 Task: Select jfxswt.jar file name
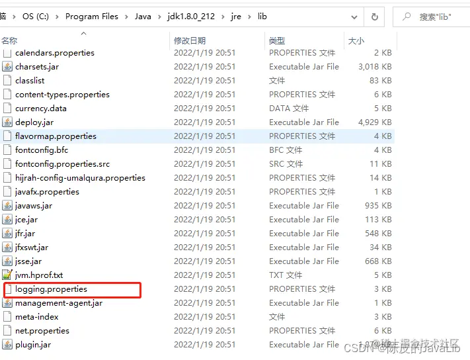tap(32, 247)
